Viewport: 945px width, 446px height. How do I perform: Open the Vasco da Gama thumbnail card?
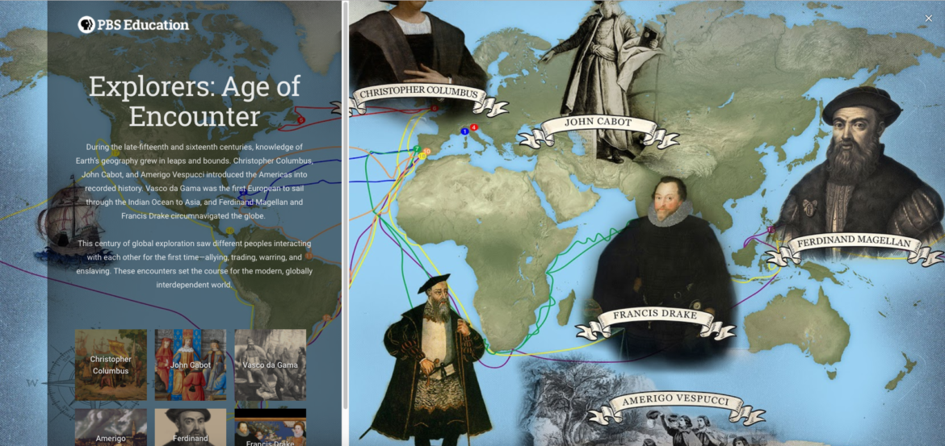click(x=270, y=365)
